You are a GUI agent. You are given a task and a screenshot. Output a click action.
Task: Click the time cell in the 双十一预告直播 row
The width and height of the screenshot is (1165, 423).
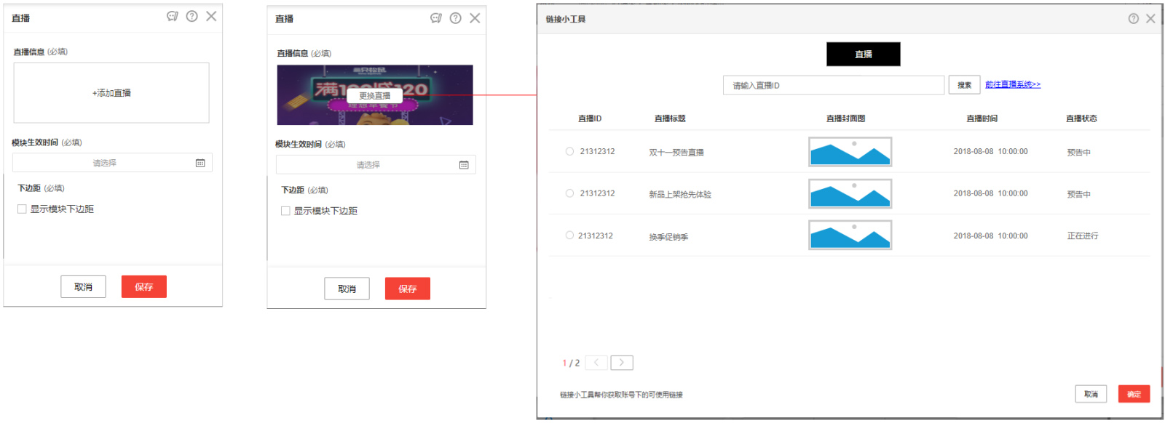991,151
